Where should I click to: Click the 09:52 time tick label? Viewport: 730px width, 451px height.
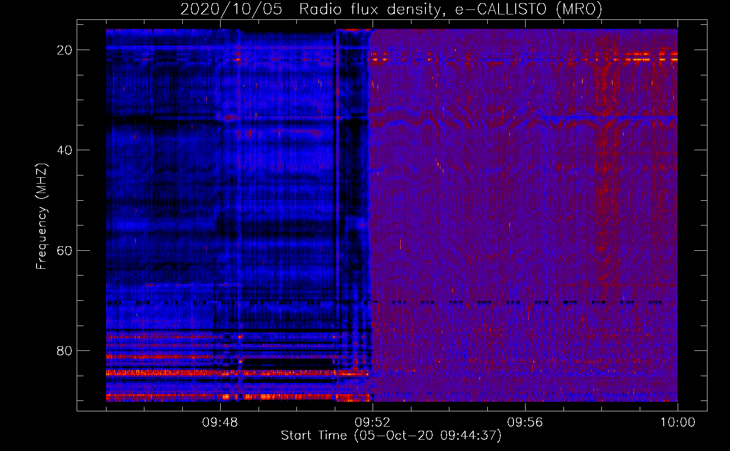click(372, 423)
